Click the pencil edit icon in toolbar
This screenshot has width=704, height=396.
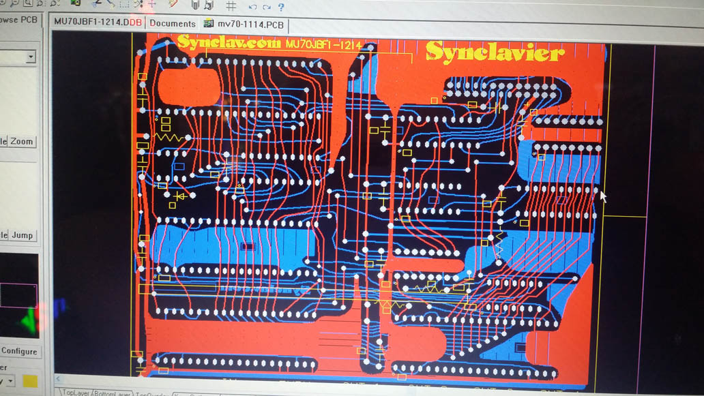(173, 3)
